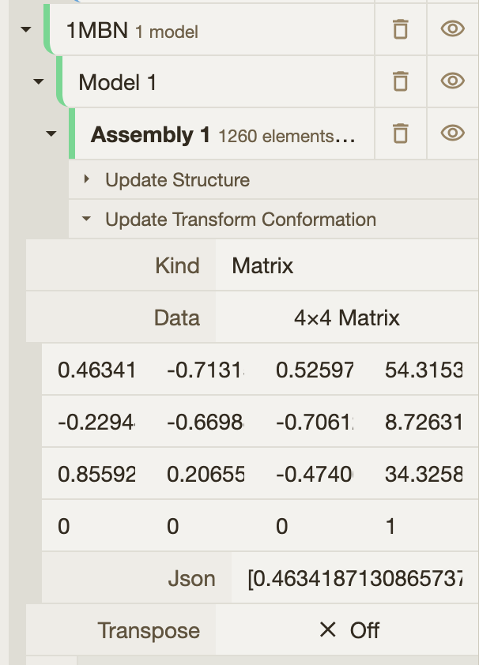Toggle visibility of Model 1
This screenshot has height=665, width=479.
pos(452,81)
